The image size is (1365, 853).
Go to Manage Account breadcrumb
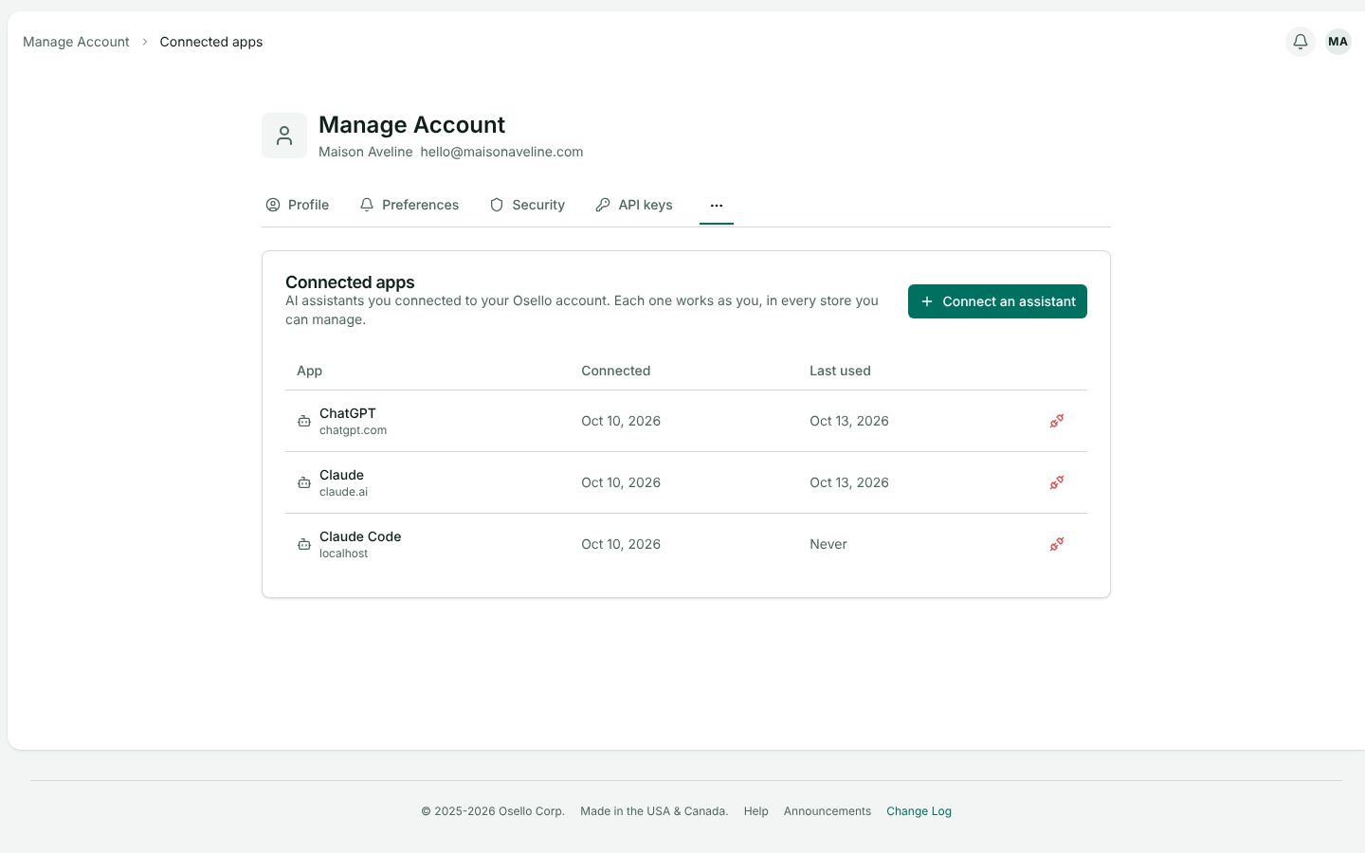click(x=76, y=42)
